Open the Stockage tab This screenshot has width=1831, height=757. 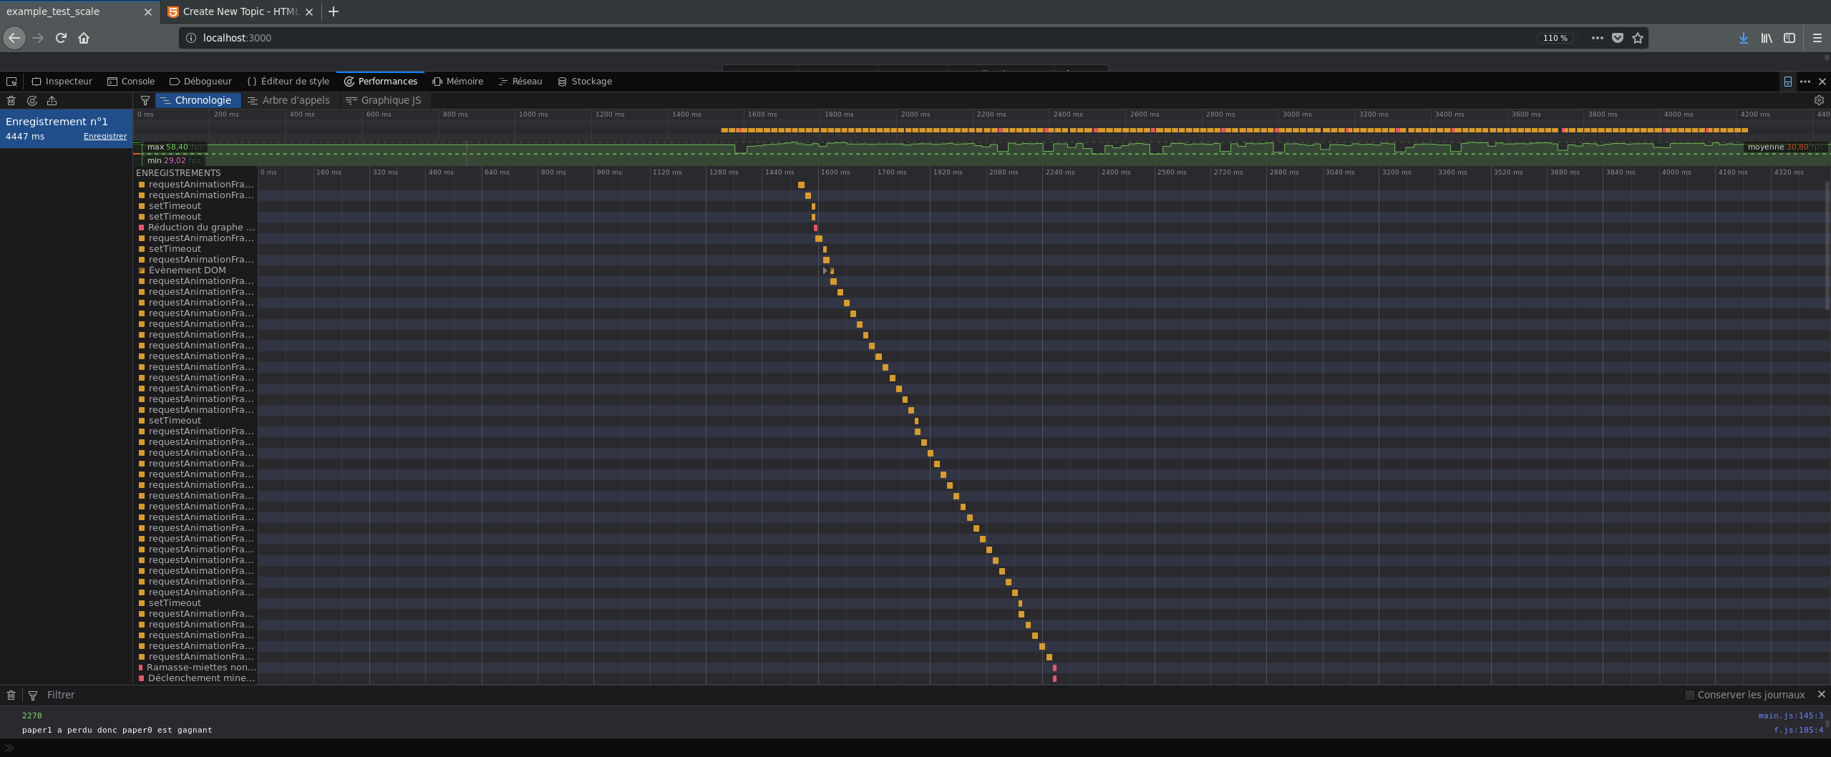point(585,82)
